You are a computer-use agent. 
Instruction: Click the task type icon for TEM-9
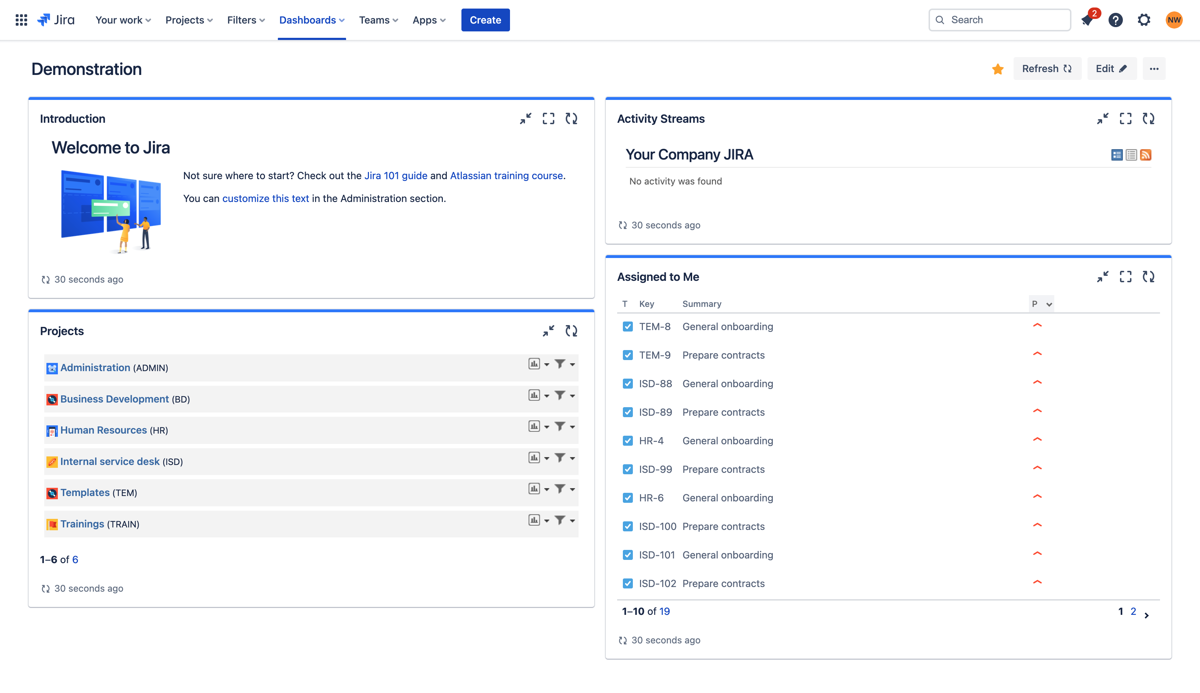tap(627, 355)
